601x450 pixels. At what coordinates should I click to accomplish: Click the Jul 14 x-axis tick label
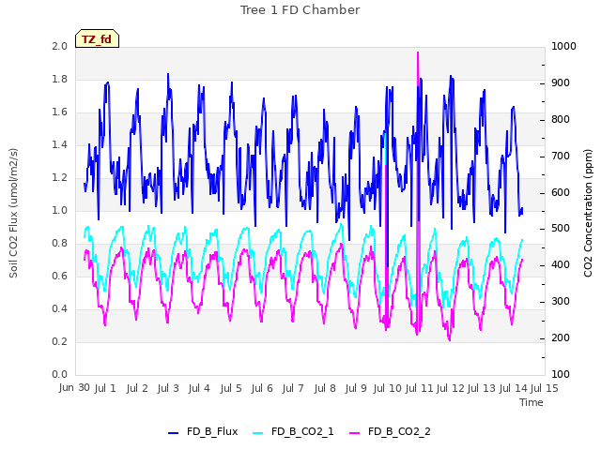click(x=514, y=388)
